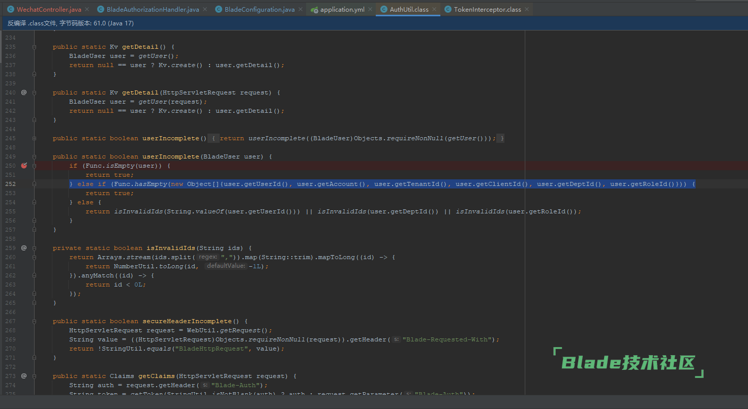Remove the breakpoint on line 250

24,166
